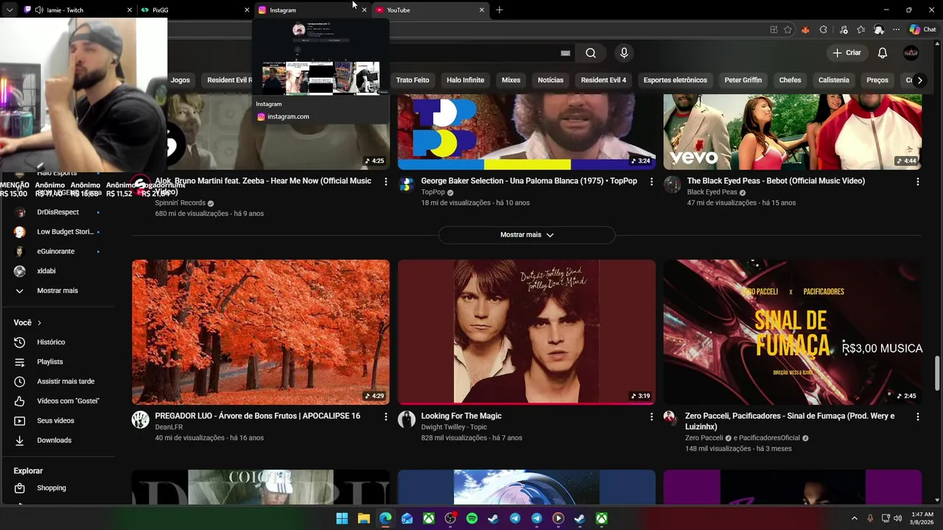Open options menu for Una Paloma Blanca video

[x=651, y=181]
